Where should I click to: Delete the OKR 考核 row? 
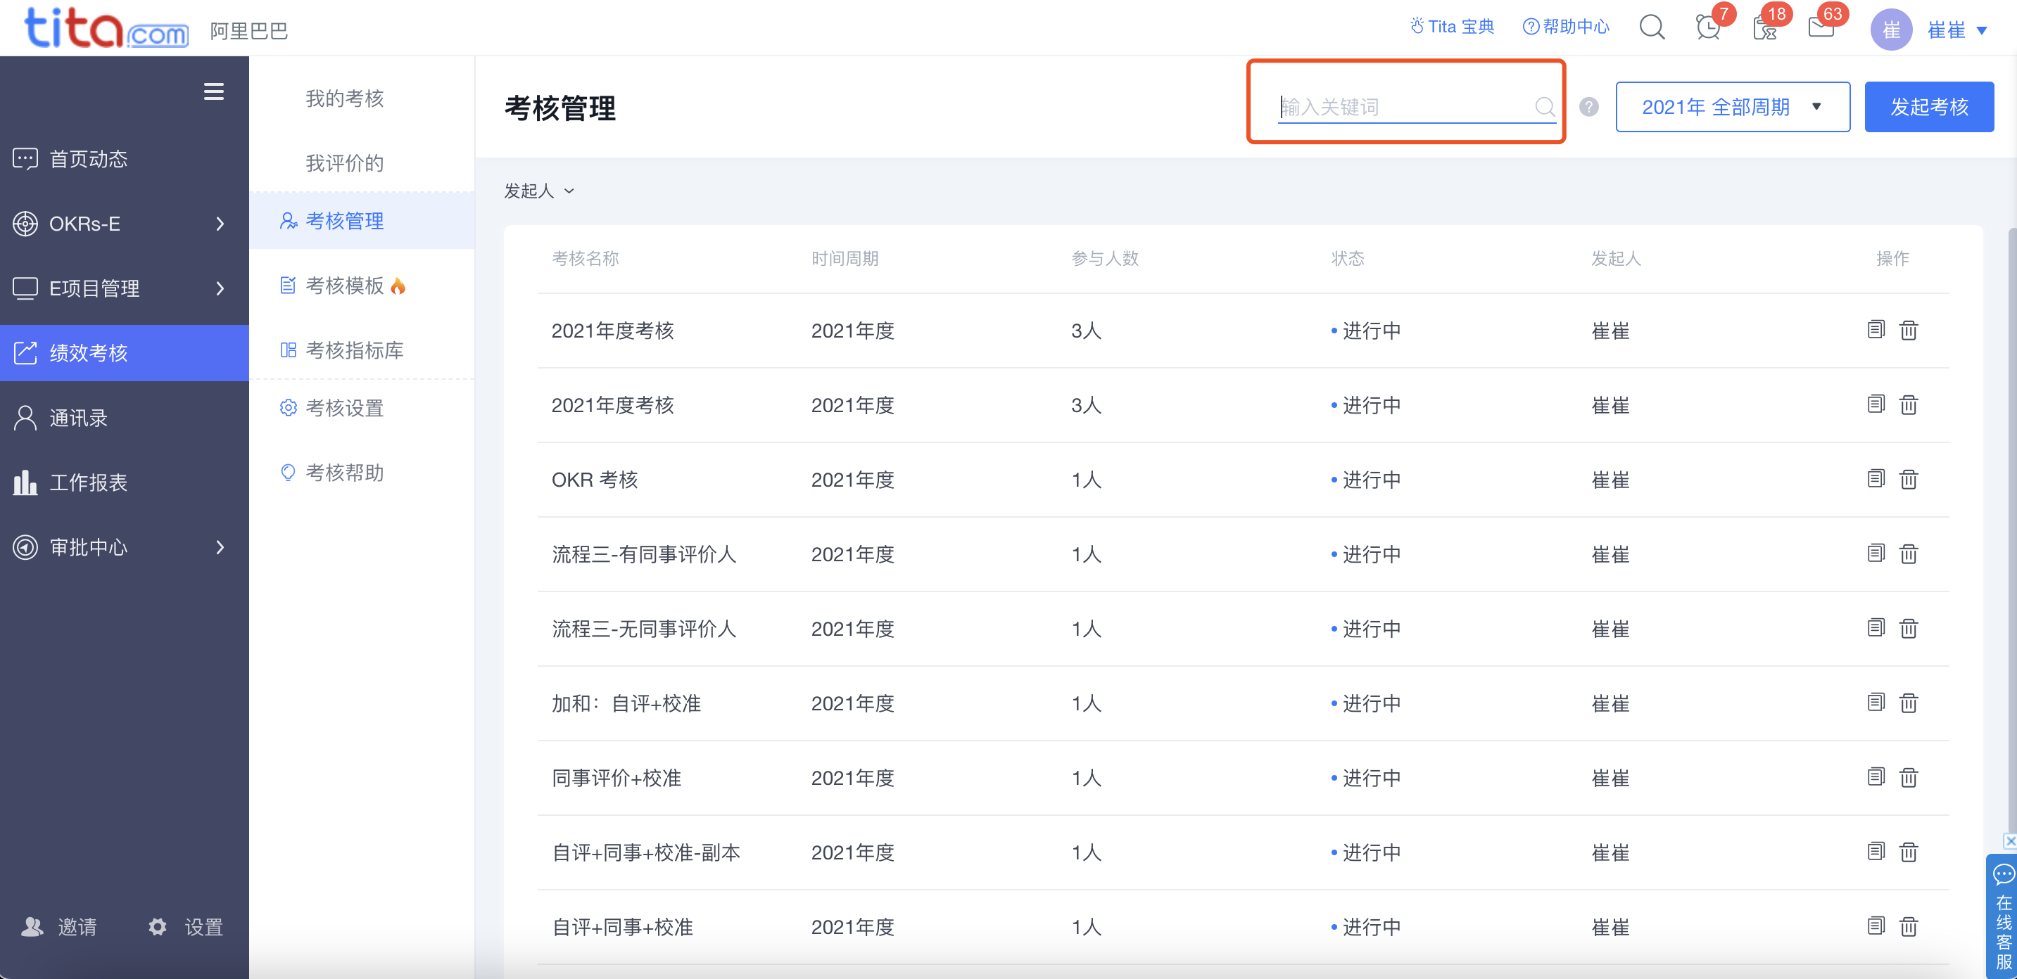[1908, 479]
